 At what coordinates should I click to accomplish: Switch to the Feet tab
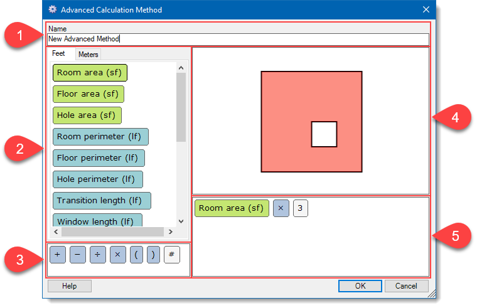pos(58,53)
